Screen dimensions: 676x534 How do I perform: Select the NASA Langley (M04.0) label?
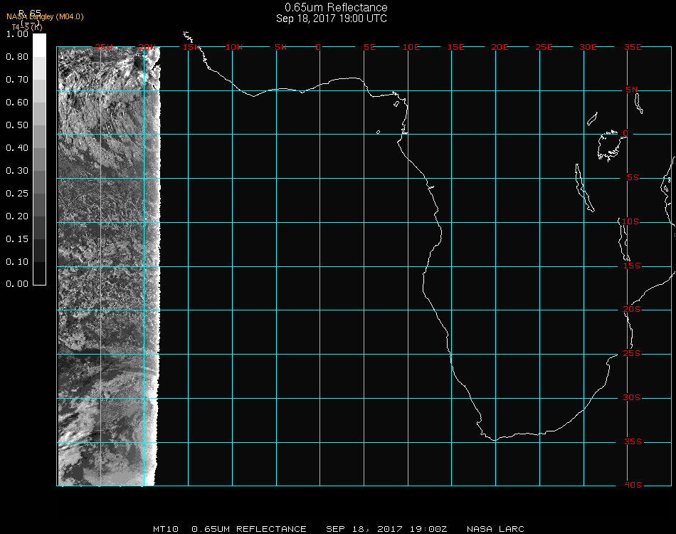point(45,16)
